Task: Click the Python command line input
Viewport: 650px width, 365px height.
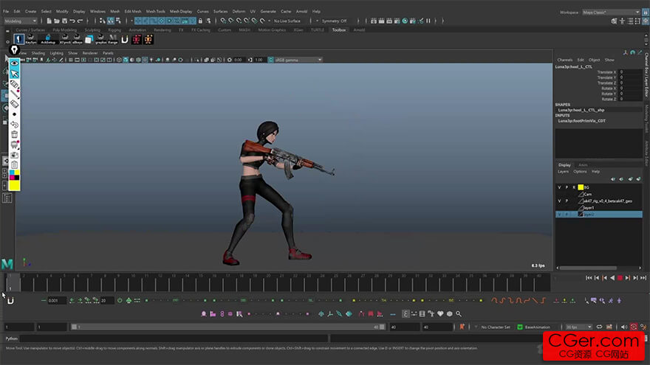Action: click(174, 338)
